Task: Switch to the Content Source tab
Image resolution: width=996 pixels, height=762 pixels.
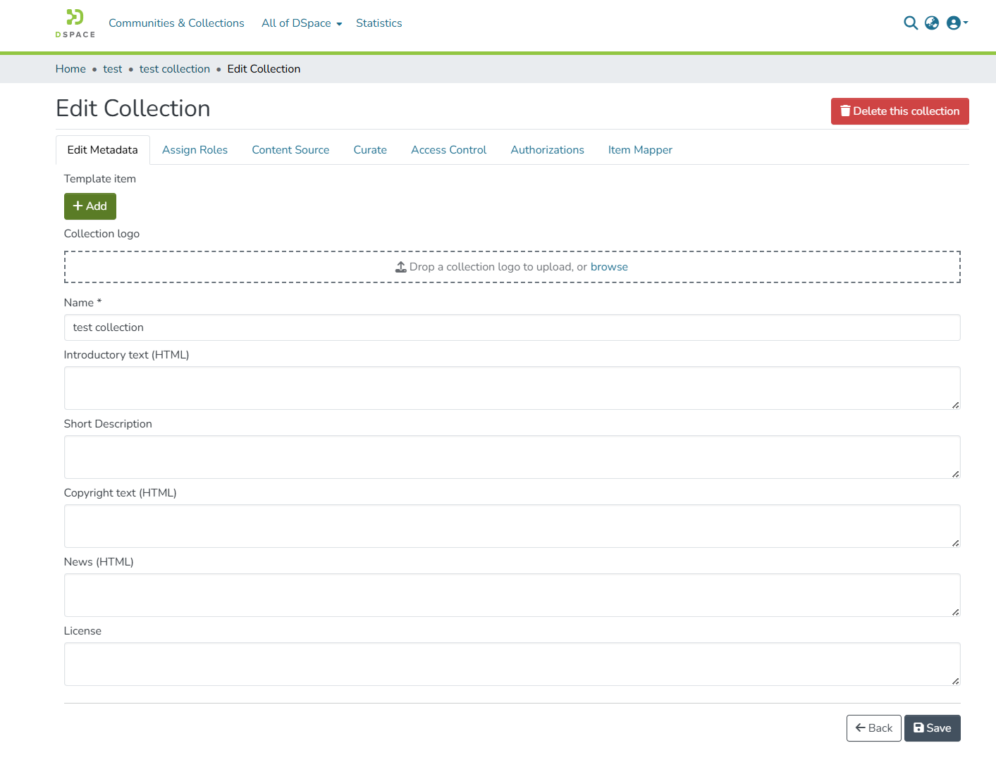Action: click(290, 150)
